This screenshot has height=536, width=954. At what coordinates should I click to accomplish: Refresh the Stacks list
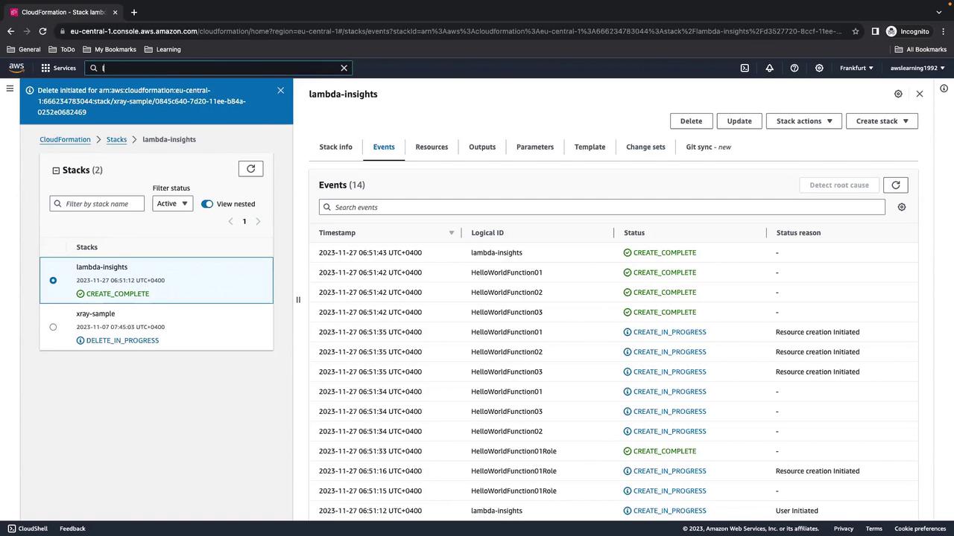(250, 169)
